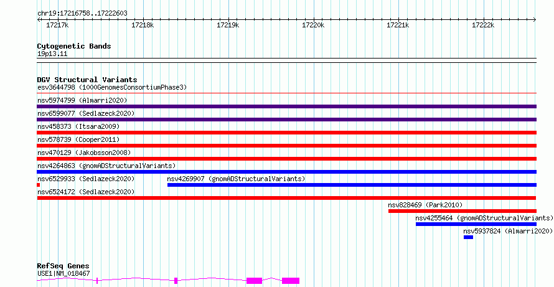Open nsv4264863 gnomAD variant label
Screen dimensions: 554x287
point(106,166)
